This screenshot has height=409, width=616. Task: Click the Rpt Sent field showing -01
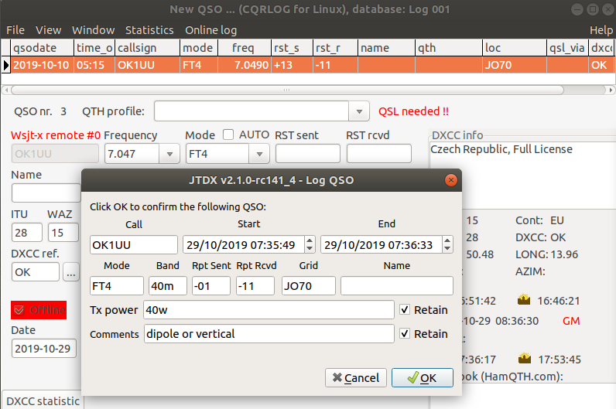[x=211, y=286]
